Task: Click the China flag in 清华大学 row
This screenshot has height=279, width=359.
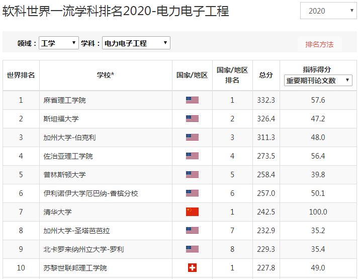Action: coord(192,212)
